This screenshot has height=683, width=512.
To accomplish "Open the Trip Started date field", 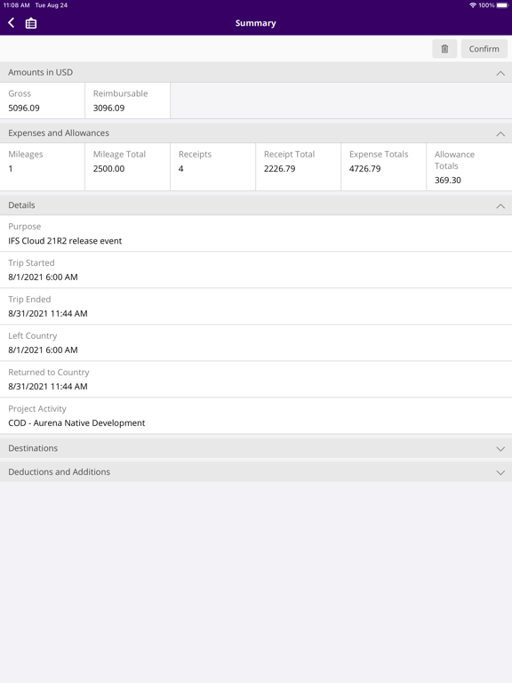I will point(256,270).
